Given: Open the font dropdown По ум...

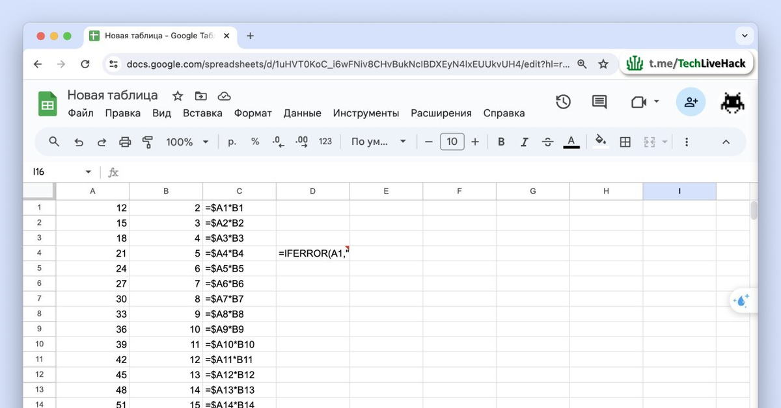Looking at the screenshot, I should coord(378,142).
